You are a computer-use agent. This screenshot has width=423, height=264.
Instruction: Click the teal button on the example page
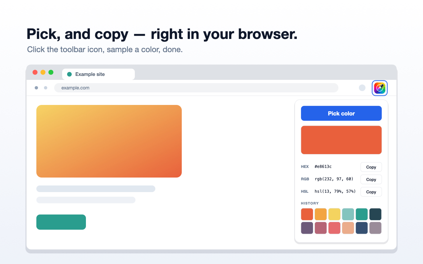[x=61, y=222]
